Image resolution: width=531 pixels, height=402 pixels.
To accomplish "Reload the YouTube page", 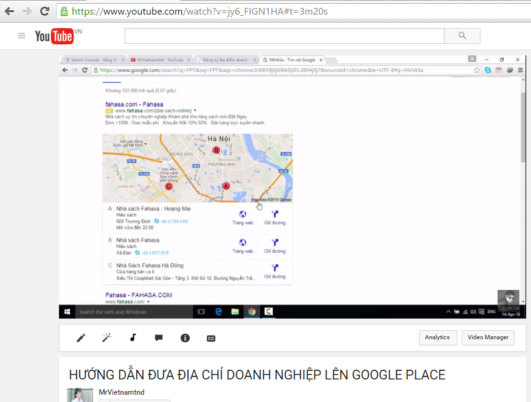I will (44, 12).
